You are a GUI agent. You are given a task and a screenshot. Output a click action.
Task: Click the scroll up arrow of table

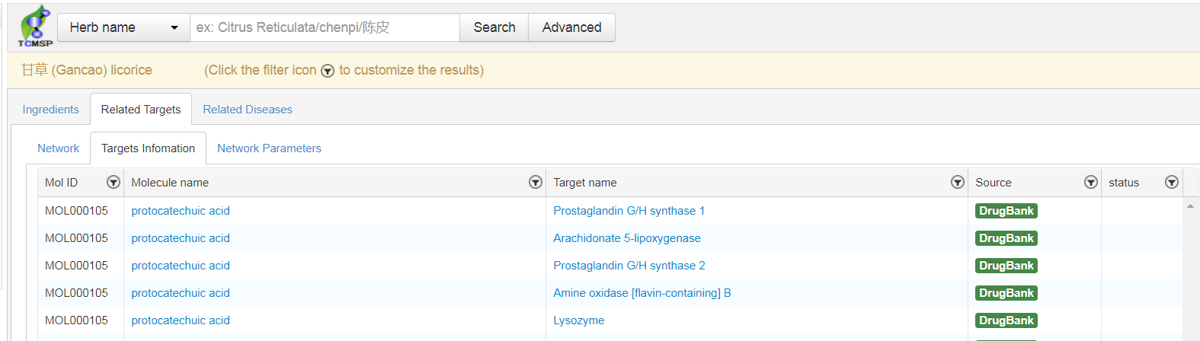[1190, 206]
